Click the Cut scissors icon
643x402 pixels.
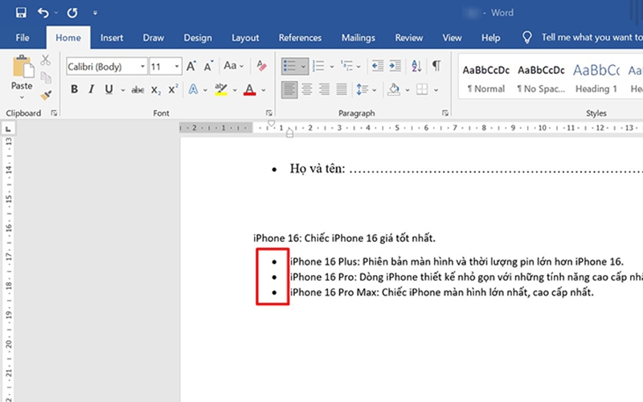point(46,59)
